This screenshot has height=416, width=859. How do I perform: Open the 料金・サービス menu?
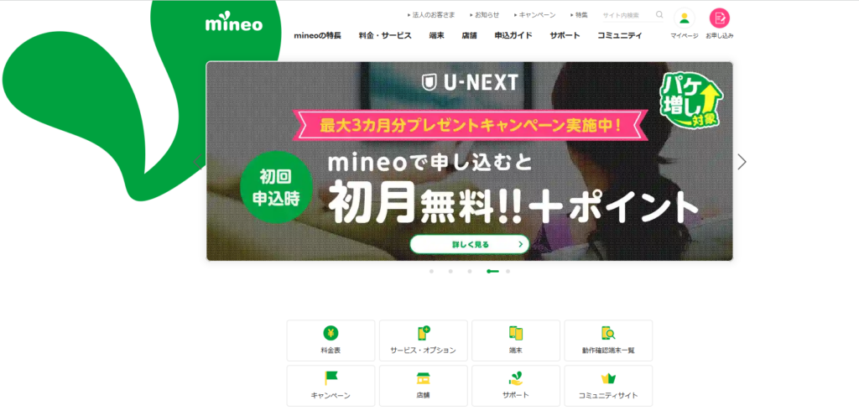pyautogui.click(x=385, y=35)
